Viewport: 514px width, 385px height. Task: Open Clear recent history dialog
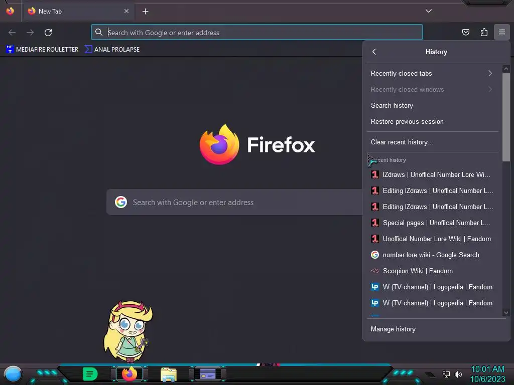click(432, 142)
